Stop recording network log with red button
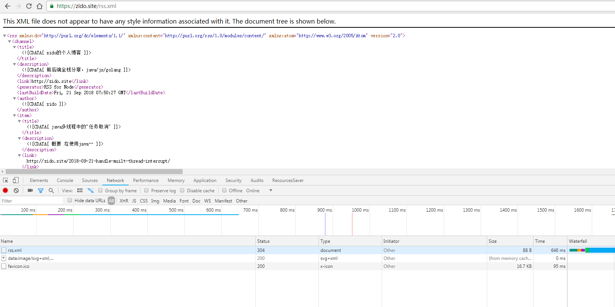The width and height of the screenshot is (615, 307). click(5, 191)
